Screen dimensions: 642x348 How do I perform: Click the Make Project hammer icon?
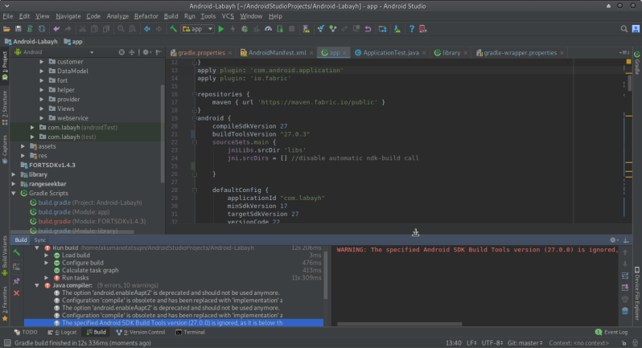click(173, 29)
